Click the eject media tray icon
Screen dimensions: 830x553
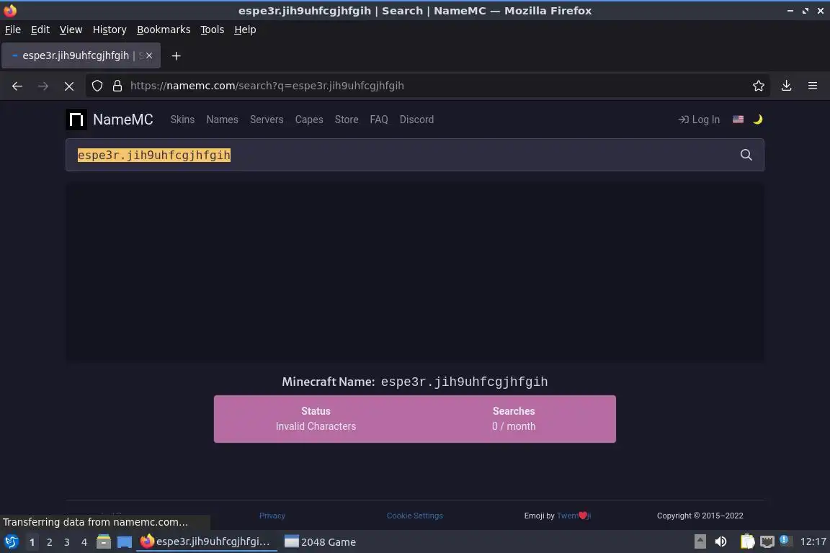700,541
